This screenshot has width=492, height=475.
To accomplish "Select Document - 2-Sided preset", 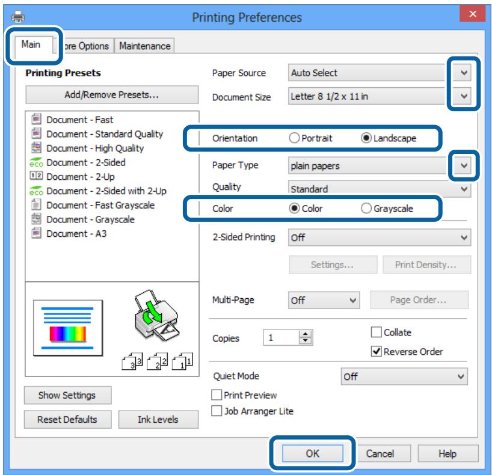I will click(x=86, y=162).
